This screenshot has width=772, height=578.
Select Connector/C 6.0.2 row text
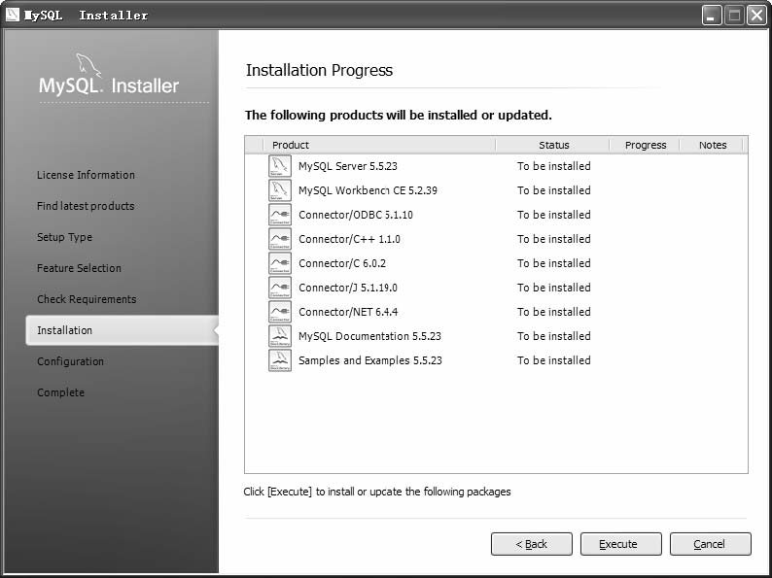click(342, 263)
